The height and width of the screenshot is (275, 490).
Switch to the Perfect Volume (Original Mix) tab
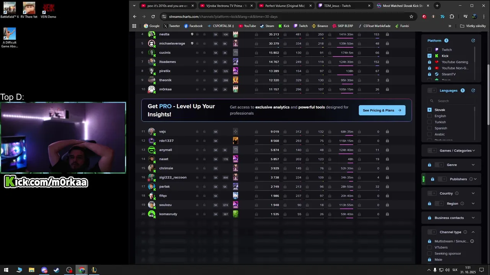285,6
